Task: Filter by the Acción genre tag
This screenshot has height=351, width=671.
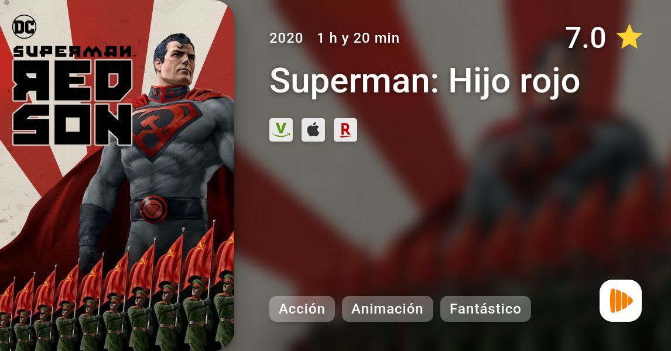Action: tap(302, 309)
